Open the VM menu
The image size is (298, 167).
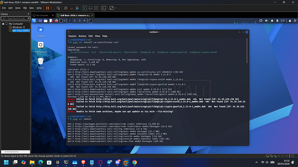click(x=25, y=8)
